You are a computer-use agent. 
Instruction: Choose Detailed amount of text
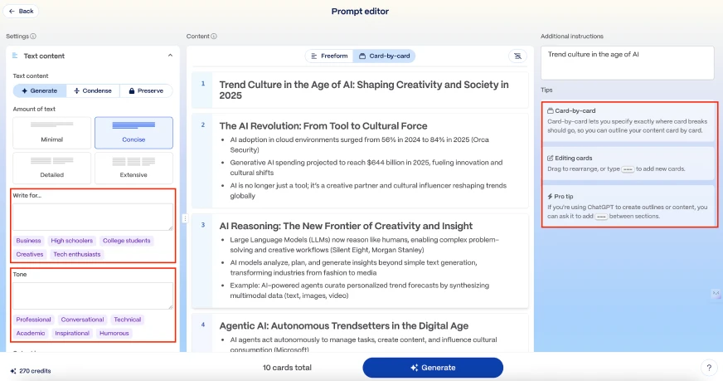(x=51, y=169)
